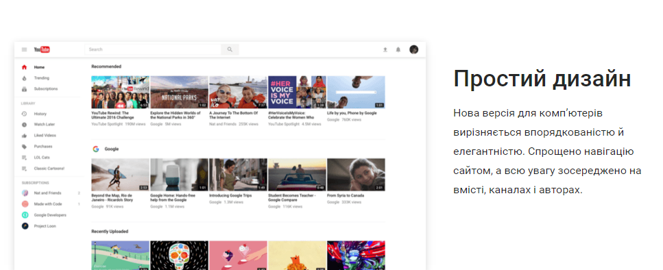The height and width of the screenshot is (270, 663).
Task: Open the Classic Cartoons! playlist
Action: click(x=49, y=169)
